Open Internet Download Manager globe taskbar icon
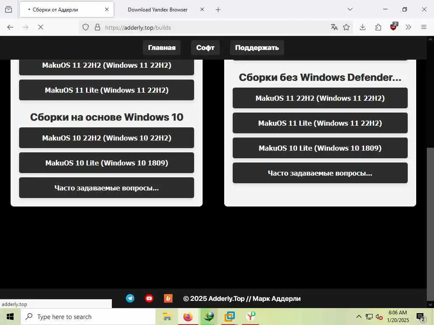The image size is (434, 325). 209,317
